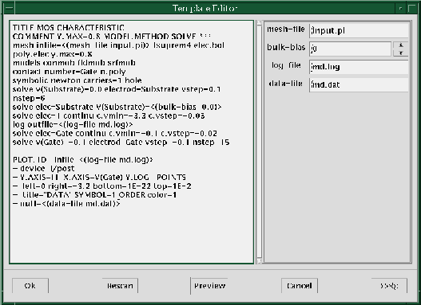The width and height of the screenshot is (421, 305).
Task: Click the device l/post line
Action: [43, 169]
